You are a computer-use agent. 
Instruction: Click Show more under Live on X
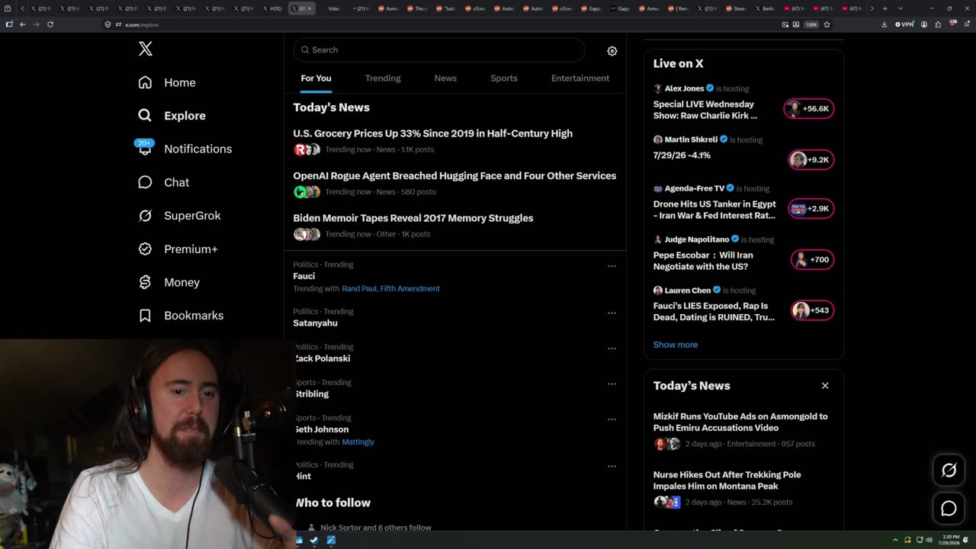click(676, 345)
